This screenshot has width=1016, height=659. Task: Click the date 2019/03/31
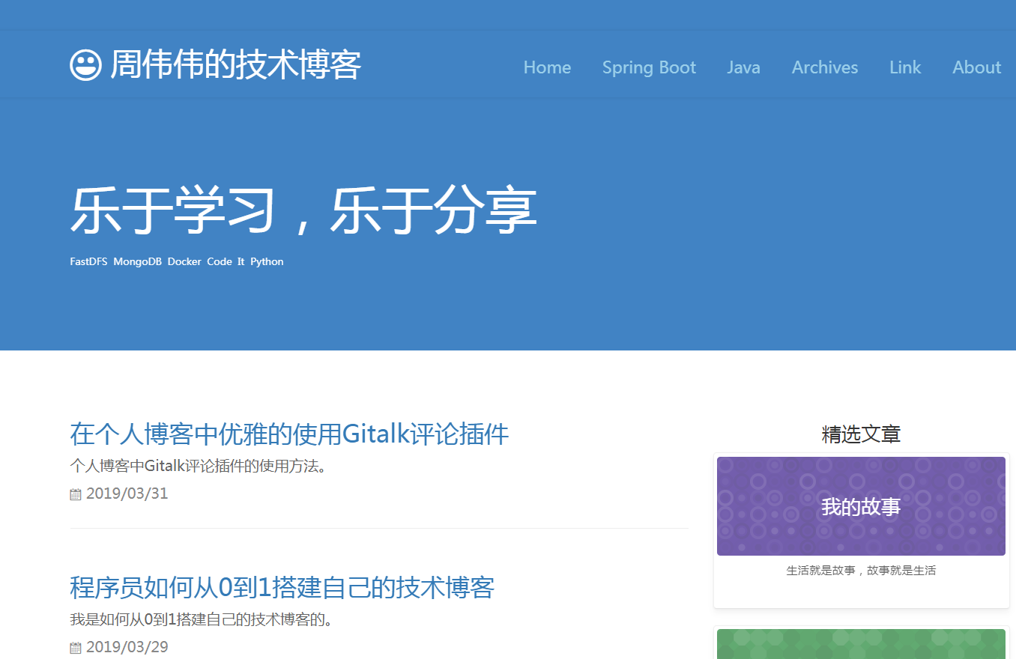(x=127, y=494)
